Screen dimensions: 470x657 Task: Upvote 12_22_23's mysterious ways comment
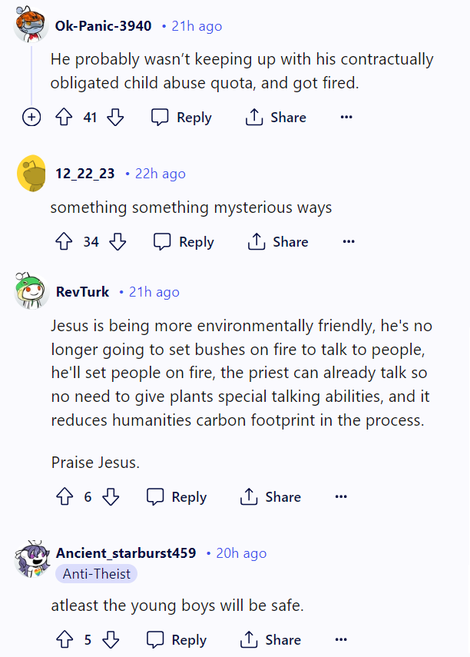click(x=65, y=242)
